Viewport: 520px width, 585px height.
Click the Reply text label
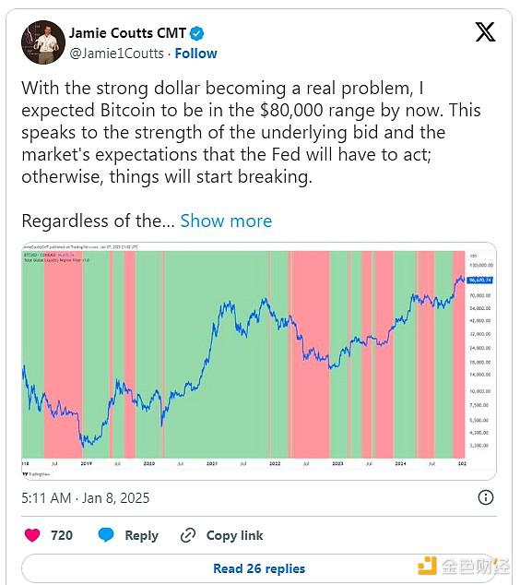tap(142, 535)
